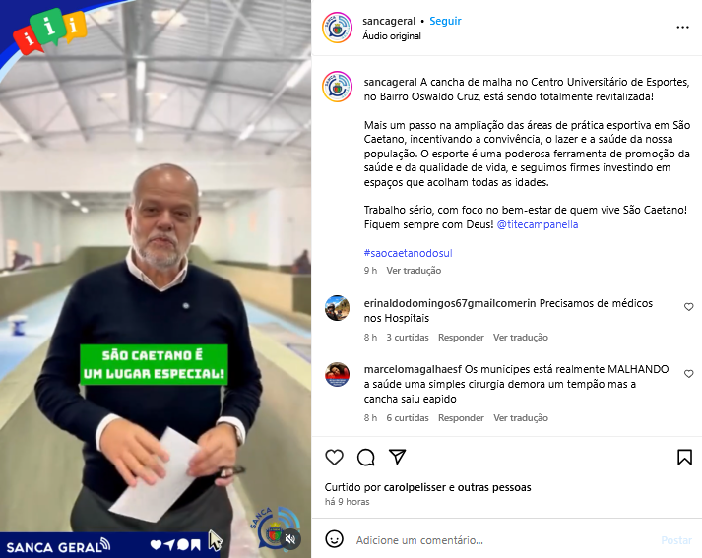The height and width of the screenshot is (558, 702).
Task: Share post via paper plane icon
Action: (397, 457)
